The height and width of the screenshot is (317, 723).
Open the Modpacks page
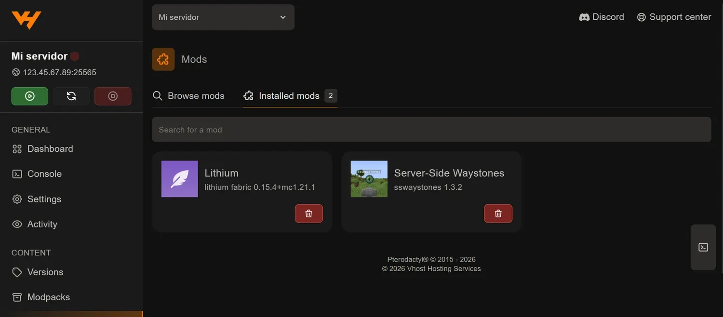click(x=41, y=297)
